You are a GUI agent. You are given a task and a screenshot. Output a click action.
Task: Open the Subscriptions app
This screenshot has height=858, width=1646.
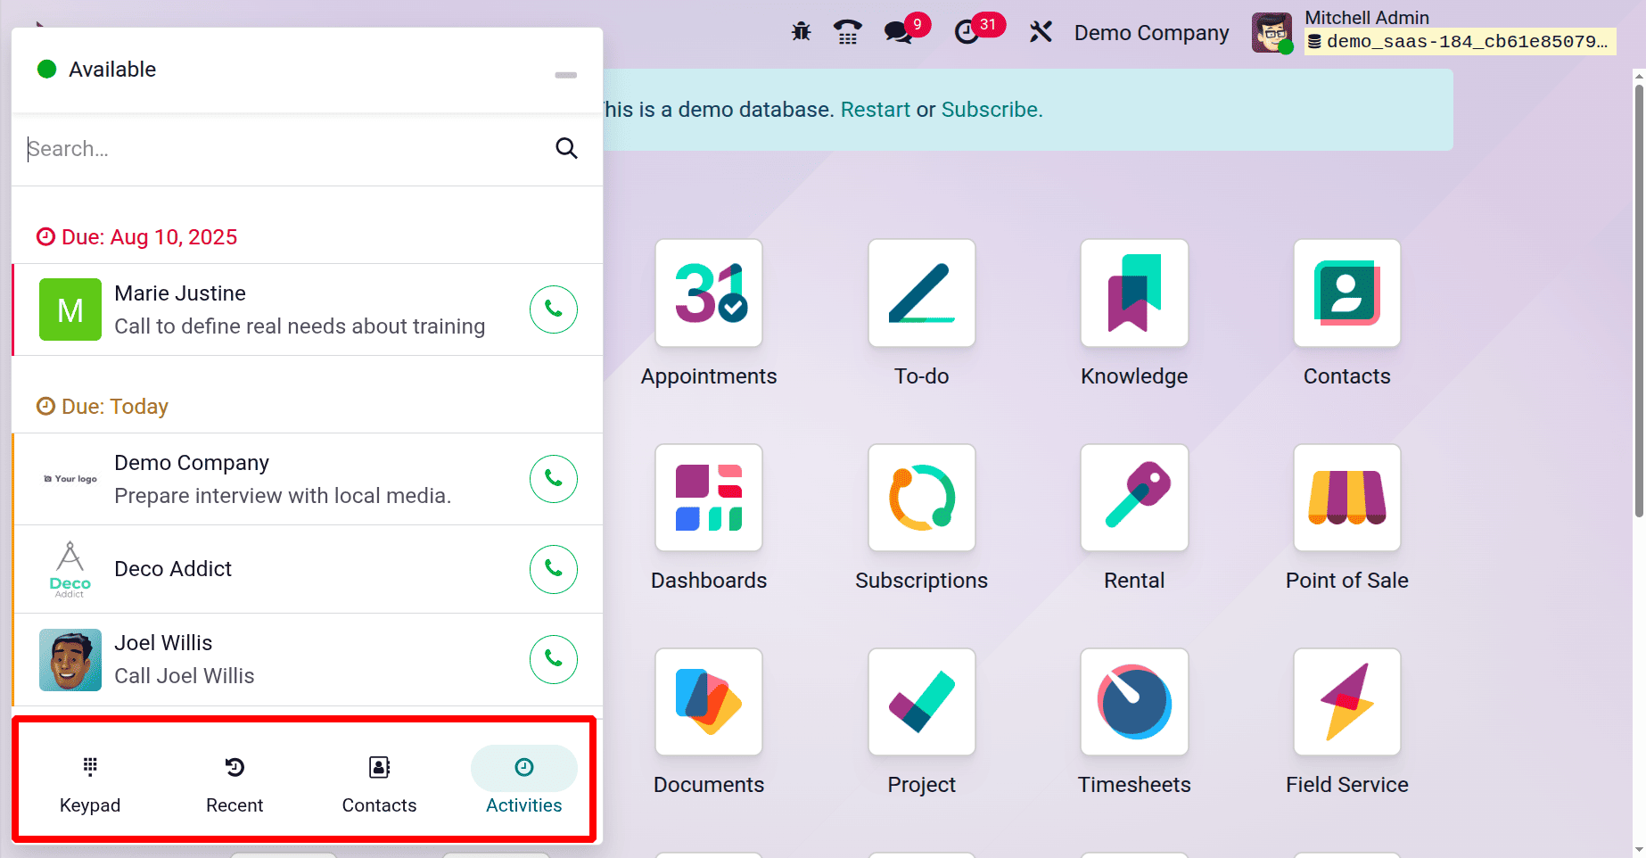pyautogui.click(x=921, y=498)
